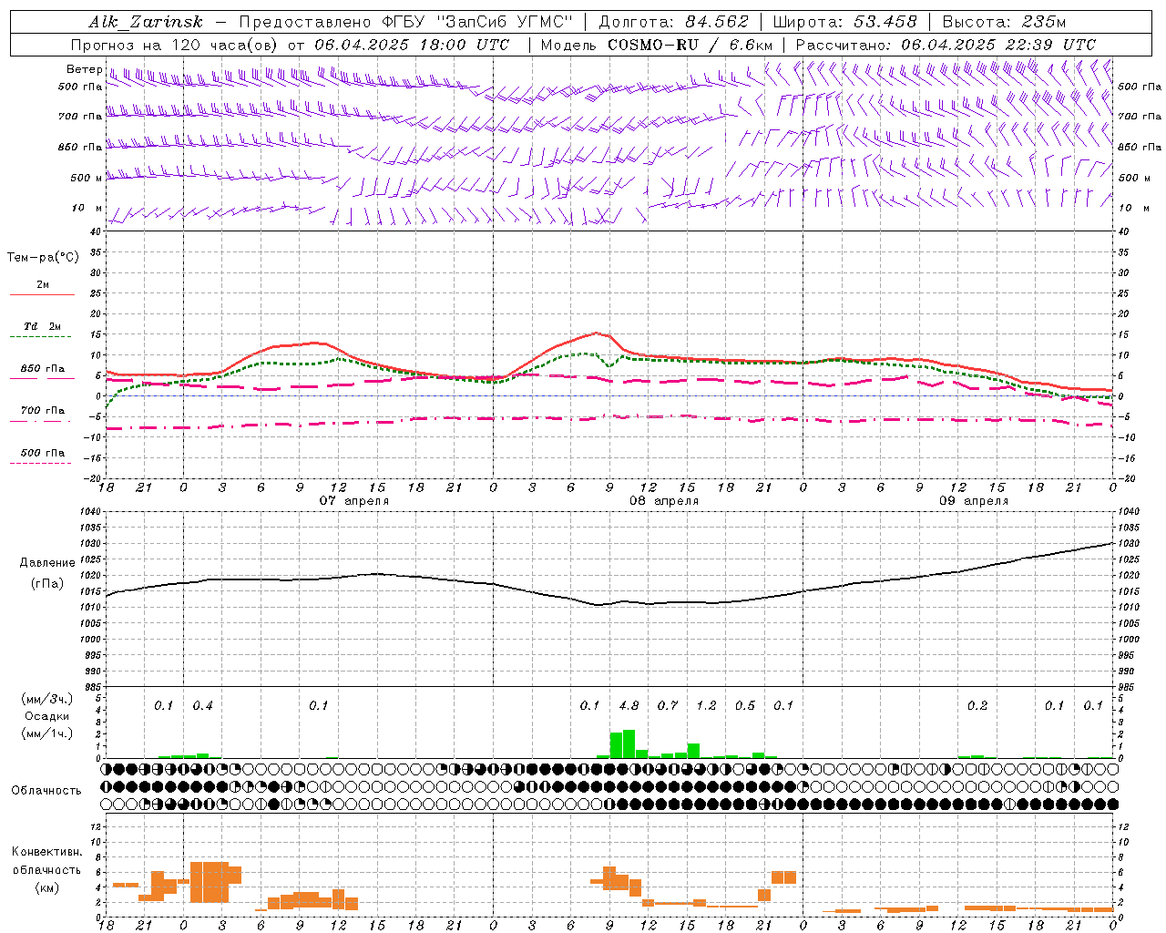Click the 07 апреля date label

pos(353,501)
